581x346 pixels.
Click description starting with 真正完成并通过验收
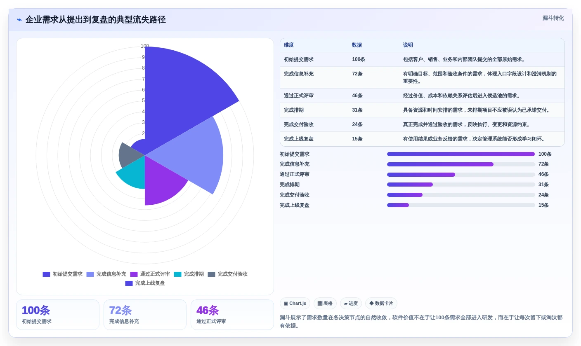tap(467, 125)
